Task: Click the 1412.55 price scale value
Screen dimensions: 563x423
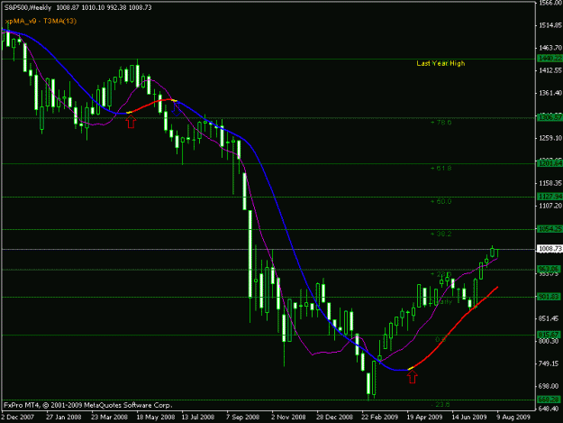Action: [550, 70]
